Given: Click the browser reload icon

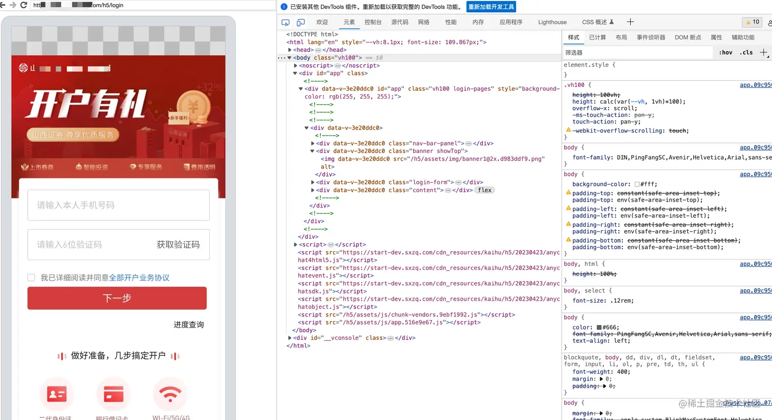Looking at the screenshot, I should 23,5.
